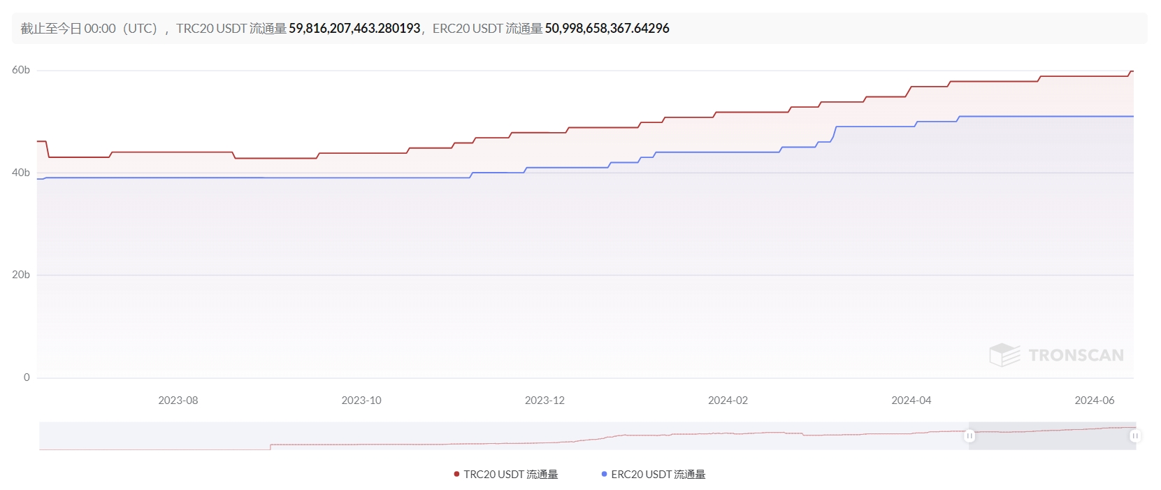This screenshot has height=490, width=1161.
Task: Click the right handle of range slider
Action: pyautogui.click(x=1135, y=435)
